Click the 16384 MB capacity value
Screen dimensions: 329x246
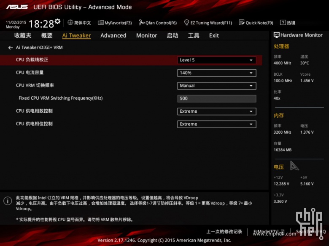pyautogui.click(x=283, y=150)
